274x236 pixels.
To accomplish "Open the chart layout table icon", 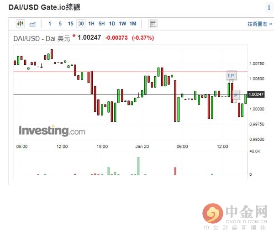I will (153, 24).
